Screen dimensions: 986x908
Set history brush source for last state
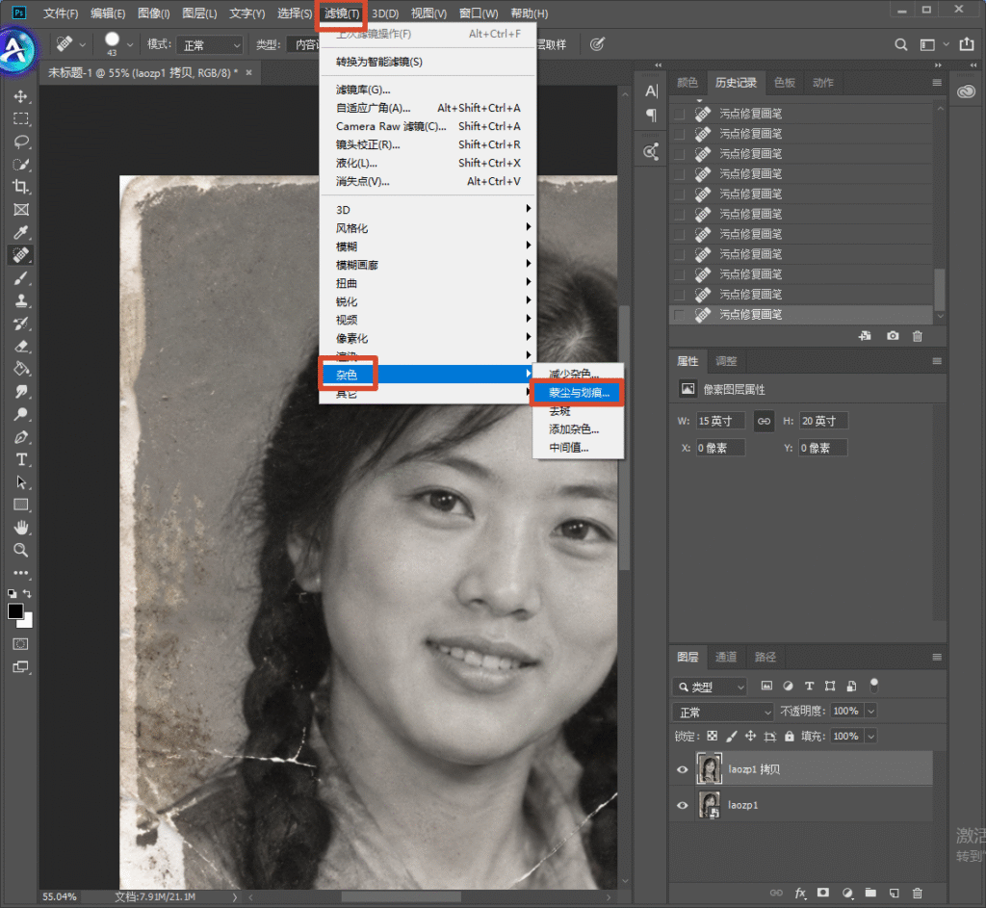pos(679,315)
